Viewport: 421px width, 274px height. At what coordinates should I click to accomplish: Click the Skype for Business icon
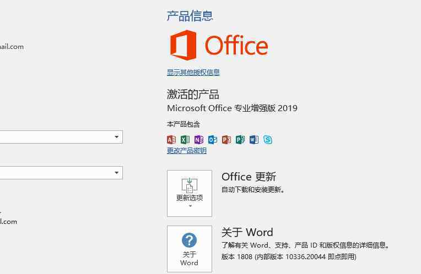[268, 140]
